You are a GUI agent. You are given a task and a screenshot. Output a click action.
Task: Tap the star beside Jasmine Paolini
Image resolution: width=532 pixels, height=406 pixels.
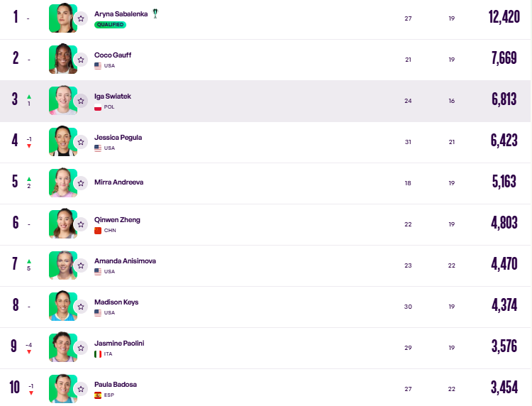coord(81,348)
